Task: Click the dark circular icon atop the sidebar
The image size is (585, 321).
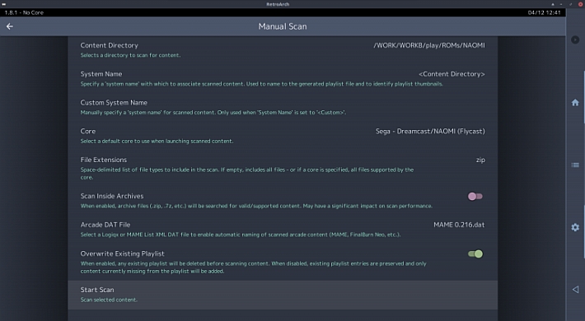Action: point(575,40)
